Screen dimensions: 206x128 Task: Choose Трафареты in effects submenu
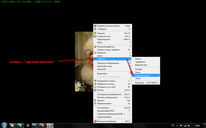coord(146,62)
